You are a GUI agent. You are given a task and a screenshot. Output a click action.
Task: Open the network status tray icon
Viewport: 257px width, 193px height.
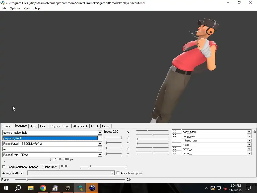click(219, 188)
